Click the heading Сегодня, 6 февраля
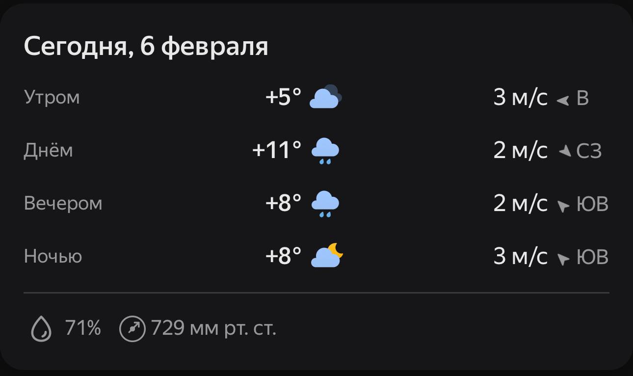 coord(146,47)
